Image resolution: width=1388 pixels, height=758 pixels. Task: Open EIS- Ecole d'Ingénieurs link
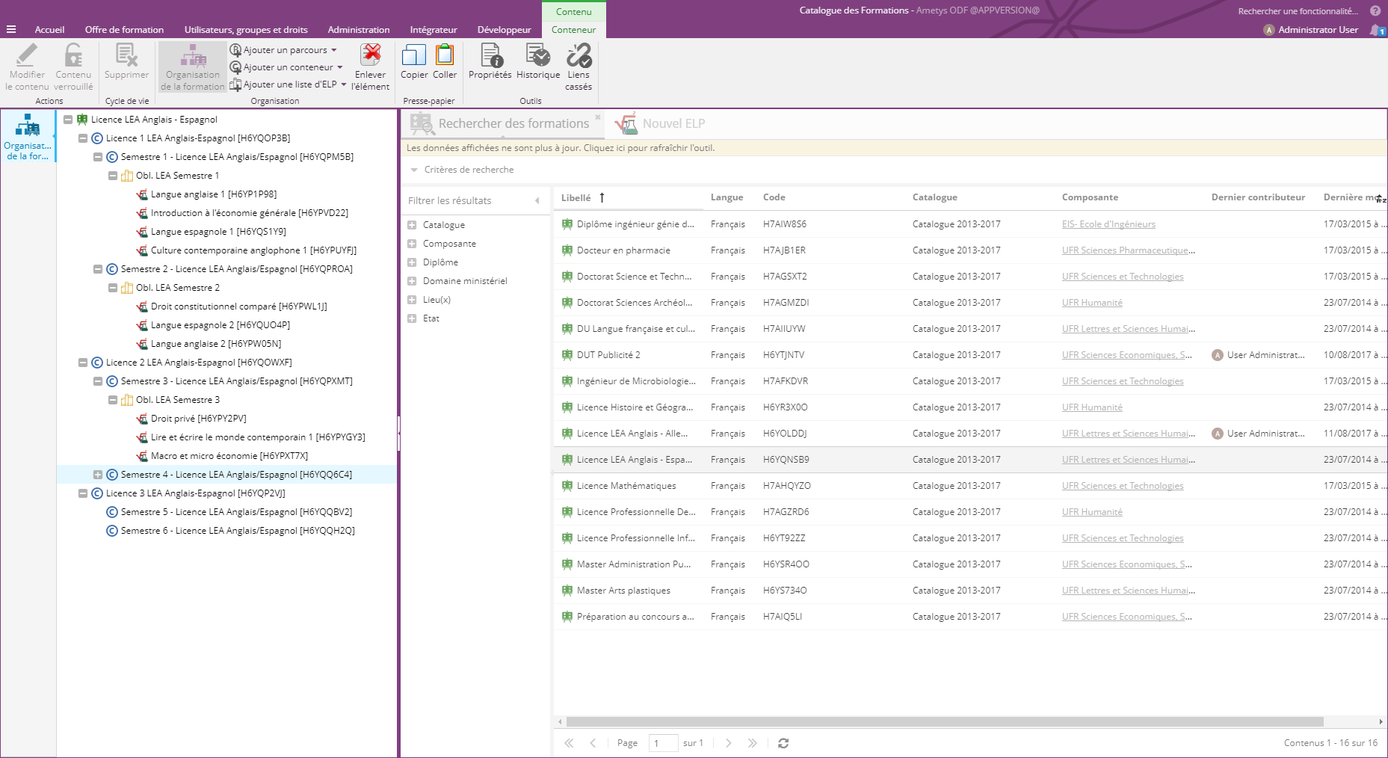point(1108,224)
